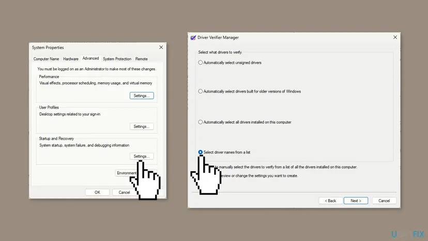
Task: Switch to the Hardware tab
Action: pos(71,59)
